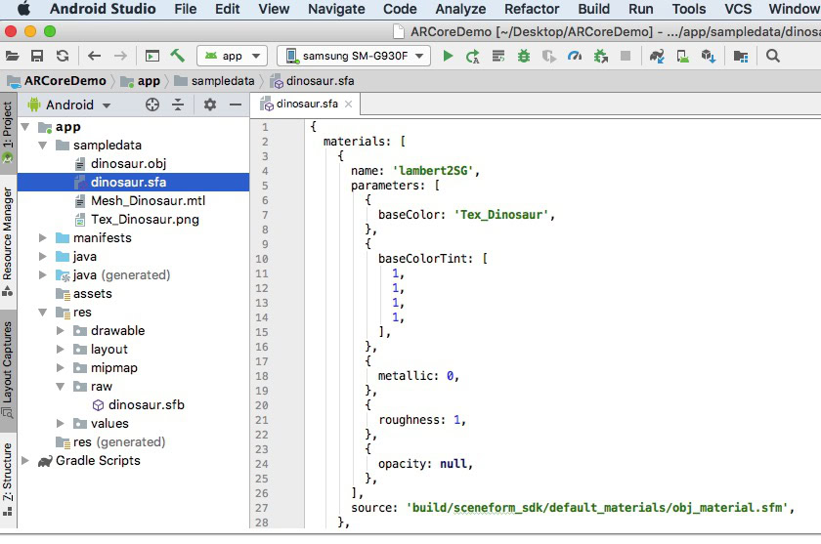Image resolution: width=821 pixels, height=544 pixels.
Task: Collapse the sampledata folder
Action: coord(42,146)
